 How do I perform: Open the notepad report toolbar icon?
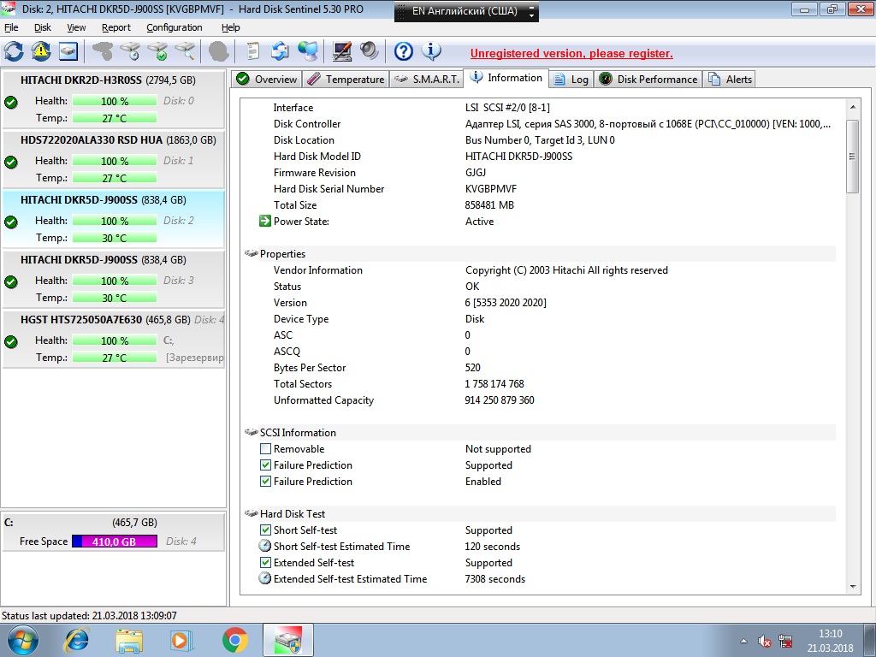pyautogui.click(x=253, y=51)
